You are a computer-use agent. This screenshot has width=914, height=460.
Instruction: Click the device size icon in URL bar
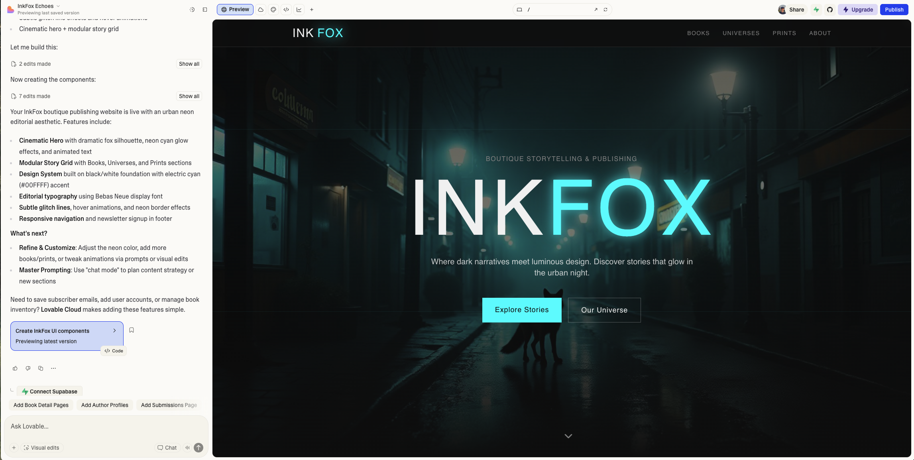pyautogui.click(x=519, y=10)
